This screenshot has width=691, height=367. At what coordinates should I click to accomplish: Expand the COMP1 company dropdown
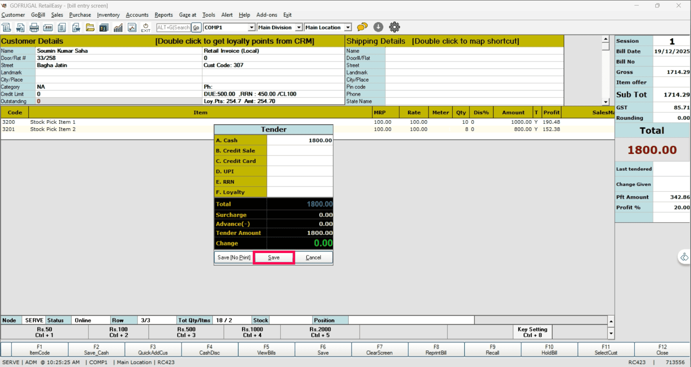click(x=251, y=28)
